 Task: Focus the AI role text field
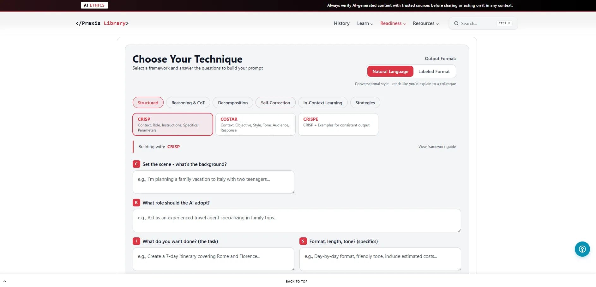point(296,221)
